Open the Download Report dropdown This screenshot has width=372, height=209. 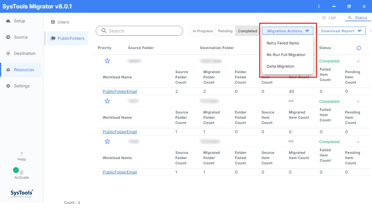341,31
